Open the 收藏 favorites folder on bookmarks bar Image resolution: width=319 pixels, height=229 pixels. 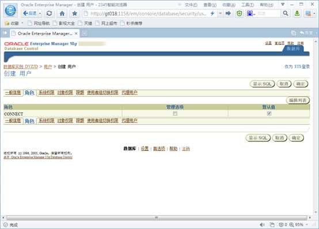12,24
